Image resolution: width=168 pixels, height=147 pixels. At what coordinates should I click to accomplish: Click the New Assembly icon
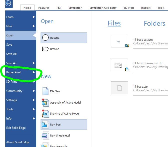(45, 145)
